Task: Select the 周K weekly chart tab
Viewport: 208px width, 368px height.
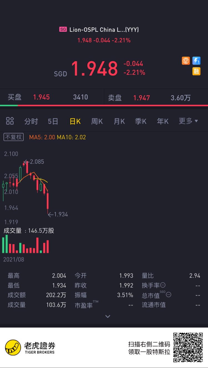Action: tap(97, 121)
